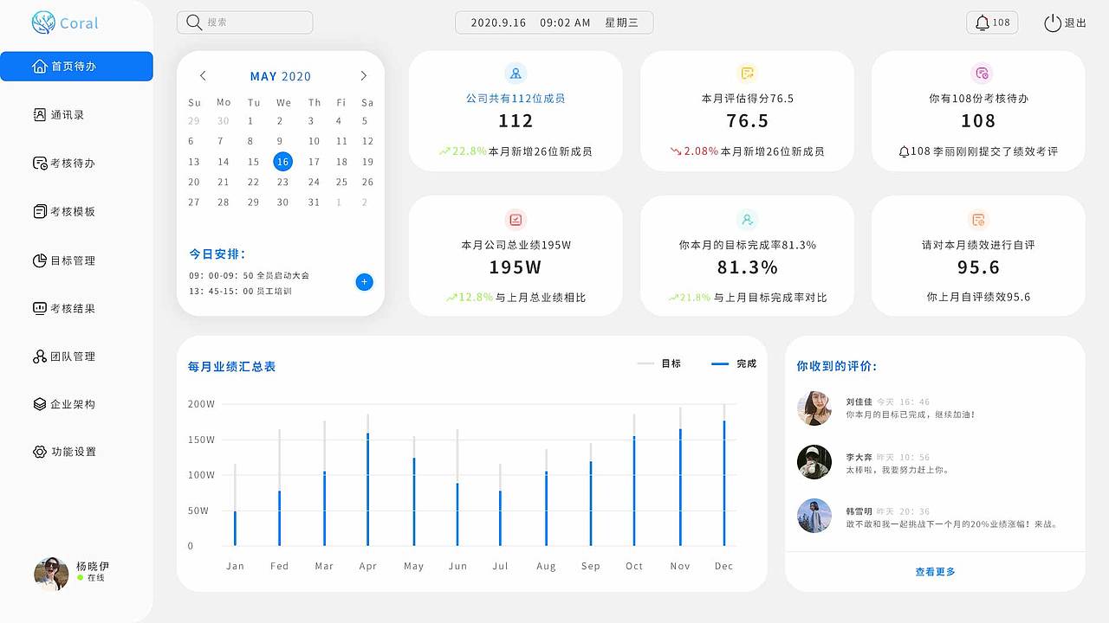Click the 公司共有112位成员 link
Screen dimensions: 1109x623
coord(516,99)
